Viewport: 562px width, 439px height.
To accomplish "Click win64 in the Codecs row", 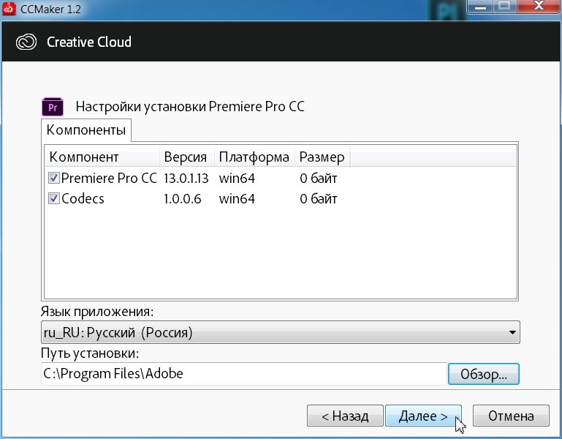I will 237,198.
